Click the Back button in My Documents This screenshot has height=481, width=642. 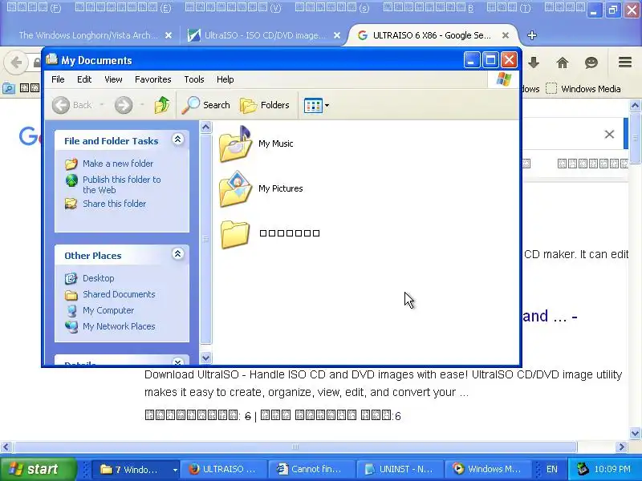72,105
